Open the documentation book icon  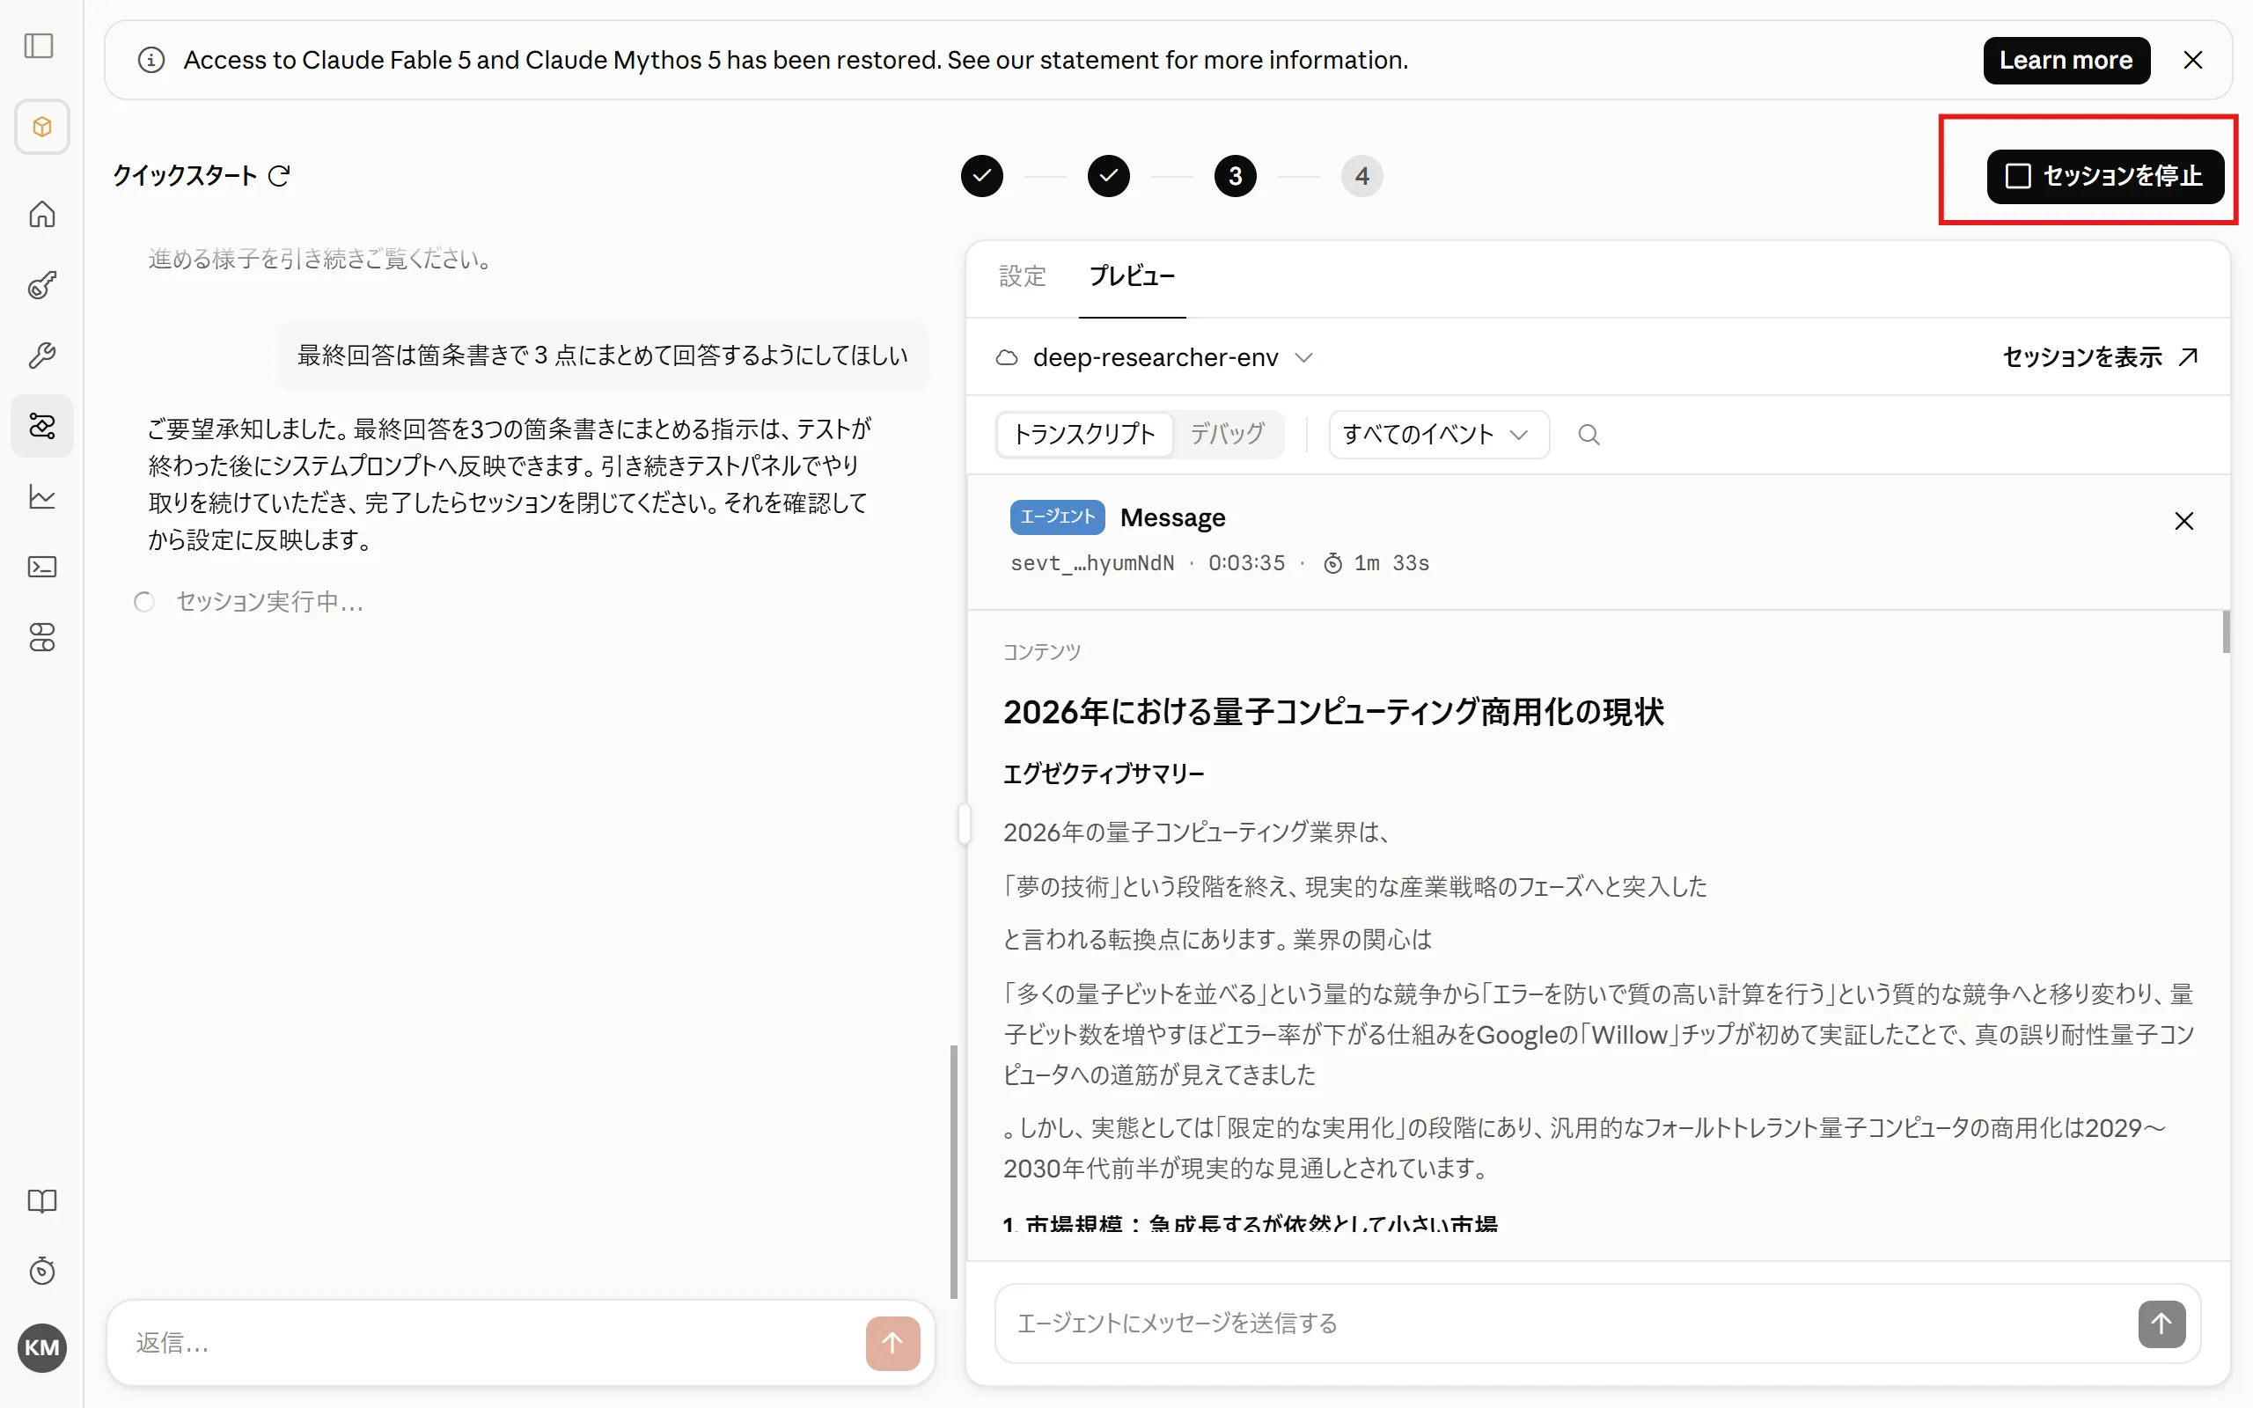pos(42,1200)
